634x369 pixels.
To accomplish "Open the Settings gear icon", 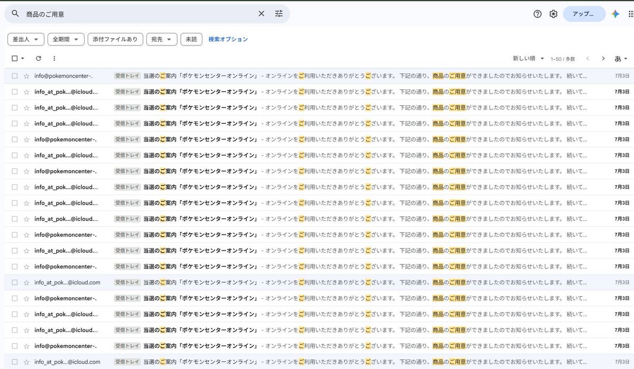I will pyautogui.click(x=553, y=14).
